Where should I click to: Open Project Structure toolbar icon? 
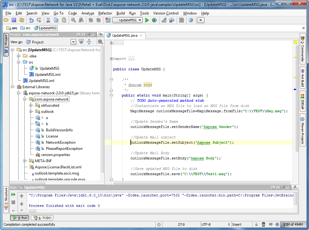172,20
